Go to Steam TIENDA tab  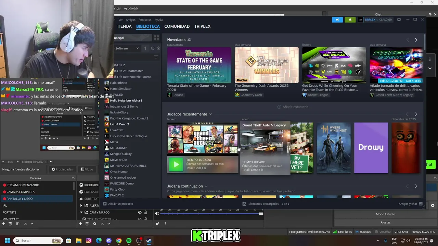[x=124, y=26]
